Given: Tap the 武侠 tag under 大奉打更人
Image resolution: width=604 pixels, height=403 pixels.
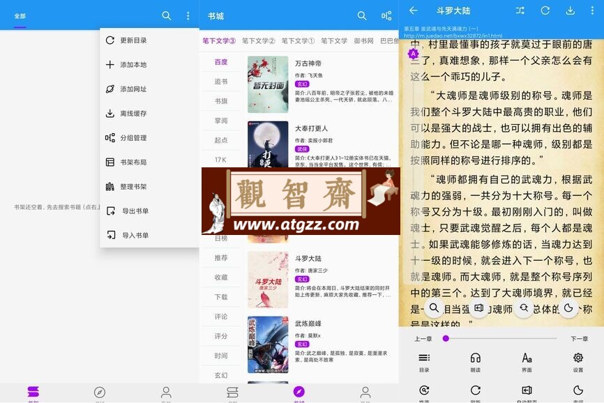Looking at the screenshot, I should pyautogui.click(x=302, y=149).
